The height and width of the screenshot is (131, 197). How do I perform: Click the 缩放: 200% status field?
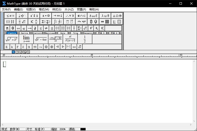point(59,129)
